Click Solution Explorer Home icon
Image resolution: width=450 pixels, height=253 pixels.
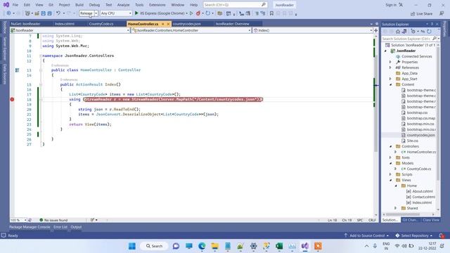coord(398,32)
